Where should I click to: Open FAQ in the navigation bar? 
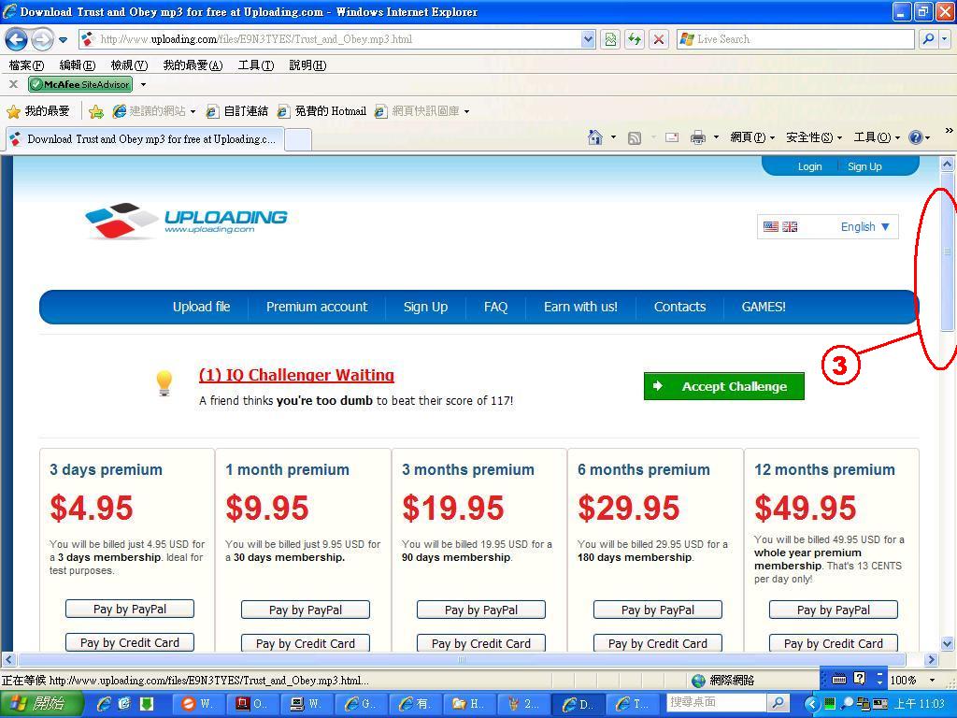point(495,307)
